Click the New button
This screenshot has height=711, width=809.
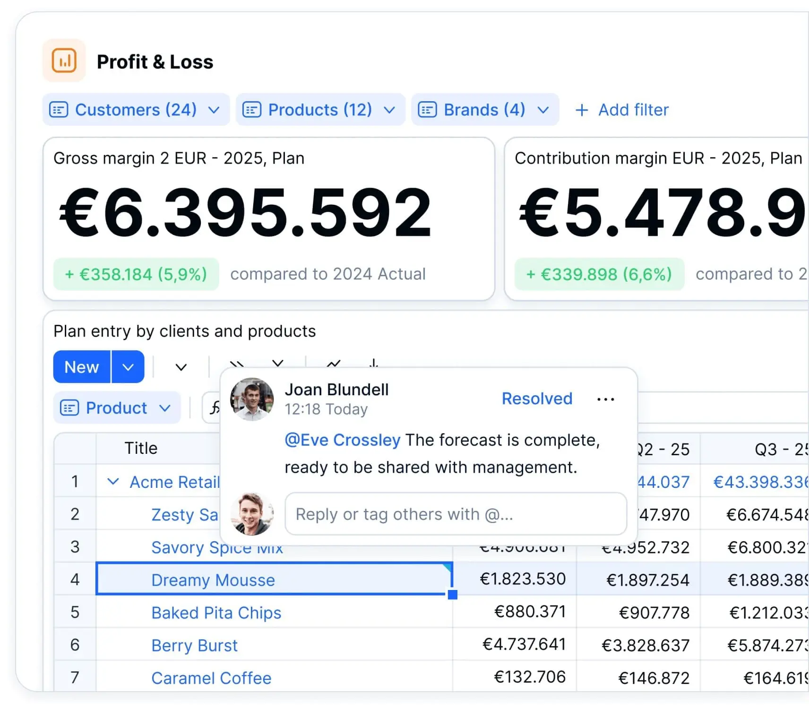pos(81,366)
